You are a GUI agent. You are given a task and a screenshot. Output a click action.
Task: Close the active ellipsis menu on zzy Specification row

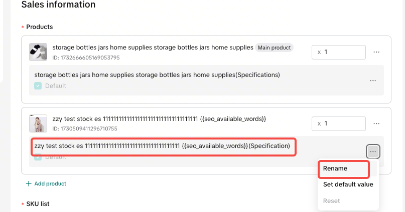click(373, 151)
